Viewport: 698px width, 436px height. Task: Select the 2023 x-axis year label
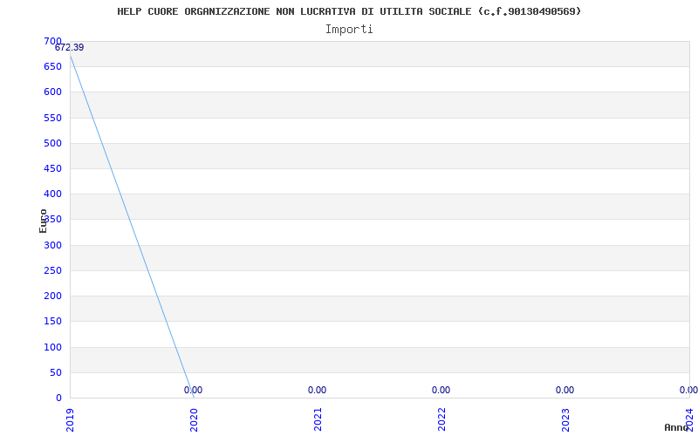click(x=565, y=420)
